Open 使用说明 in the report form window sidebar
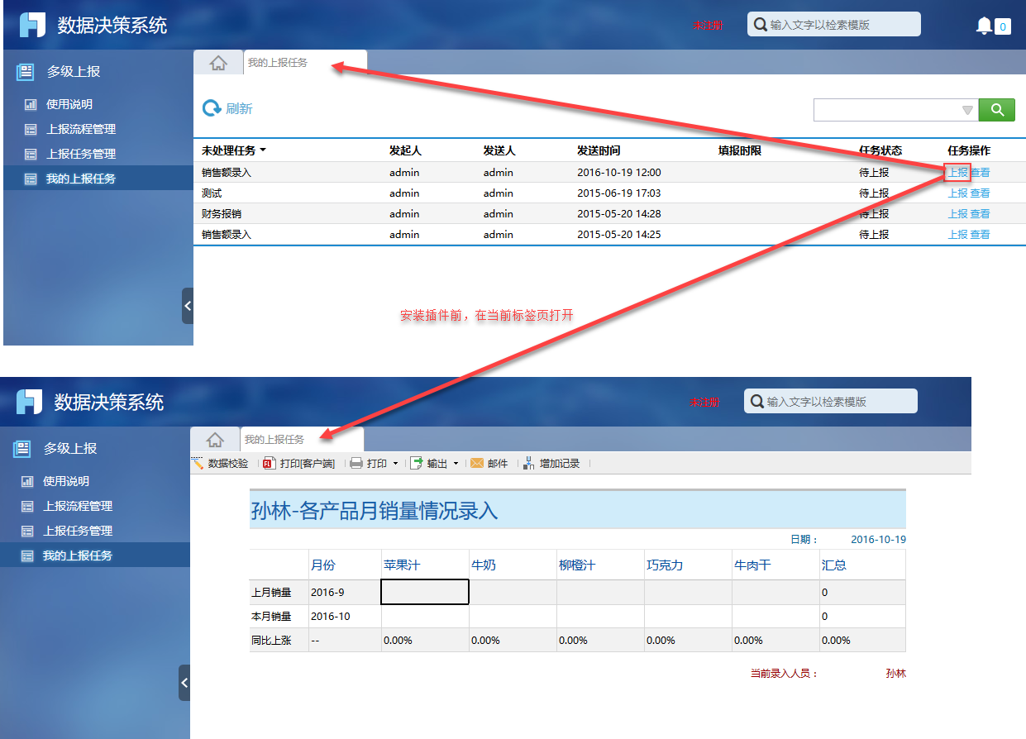The height and width of the screenshot is (739, 1026). [x=66, y=481]
